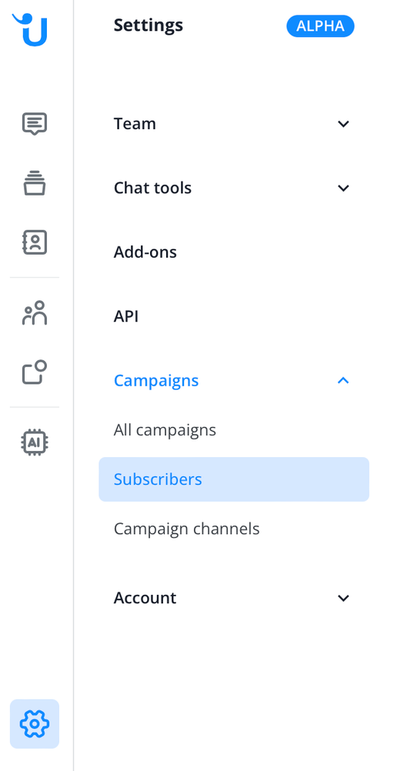Open Campaign channels submenu item

click(186, 529)
